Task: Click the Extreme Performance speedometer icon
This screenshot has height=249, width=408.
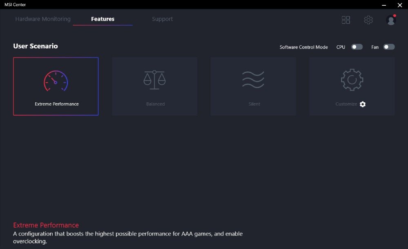Action: pyautogui.click(x=55, y=79)
